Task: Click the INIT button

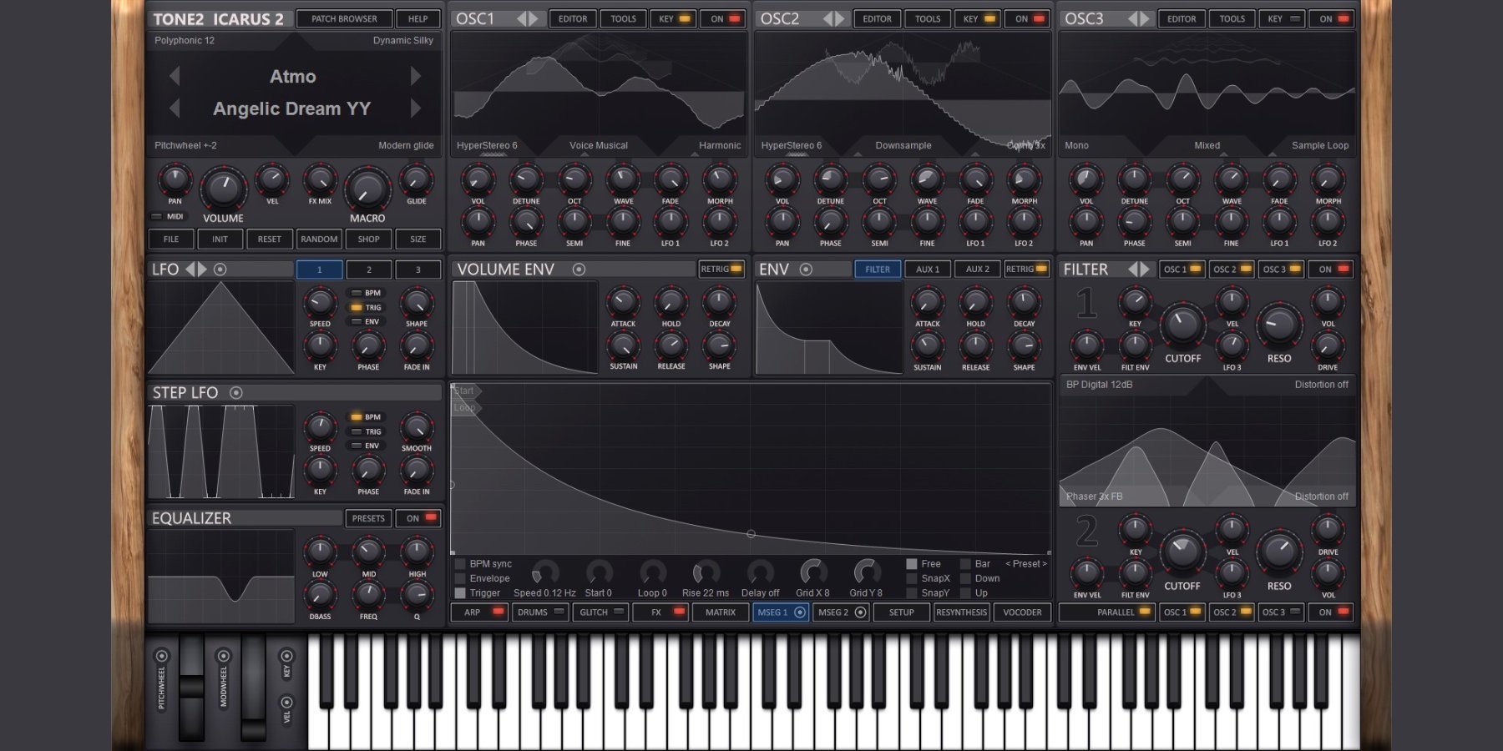Action: 220,239
